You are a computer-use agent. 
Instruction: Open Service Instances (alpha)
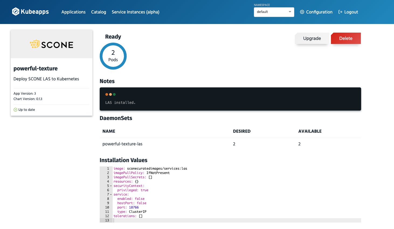coord(135,12)
